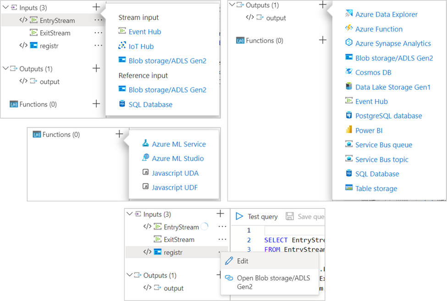Collapse the Outputs (1) section, top-left panel
The image size is (447, 301).
pos(6,68)
